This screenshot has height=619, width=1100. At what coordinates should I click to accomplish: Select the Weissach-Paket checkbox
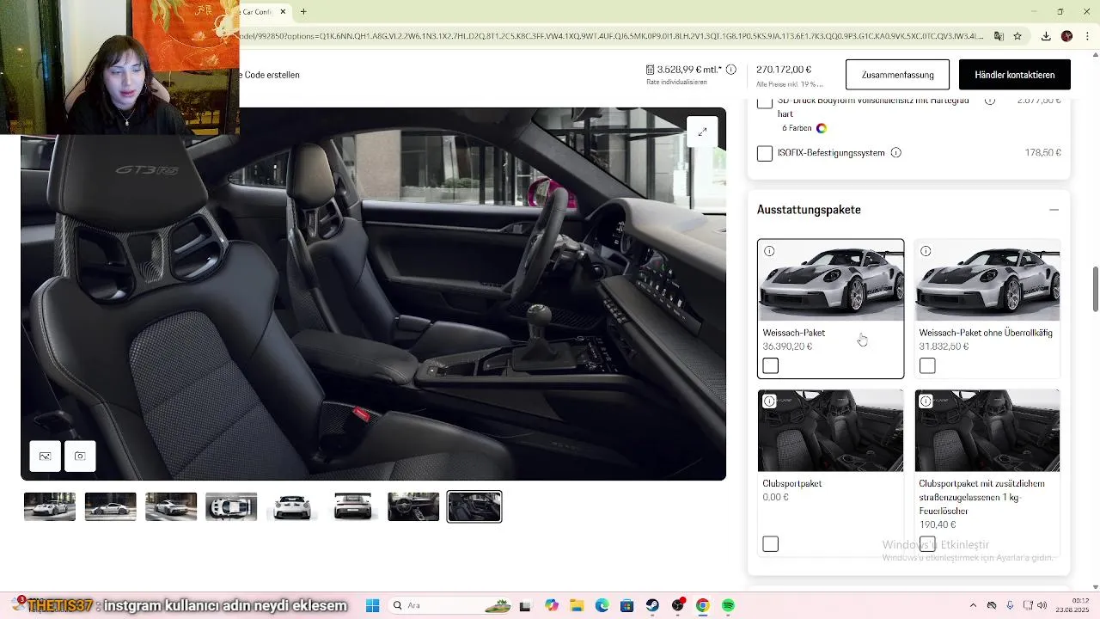pos(771,366)
